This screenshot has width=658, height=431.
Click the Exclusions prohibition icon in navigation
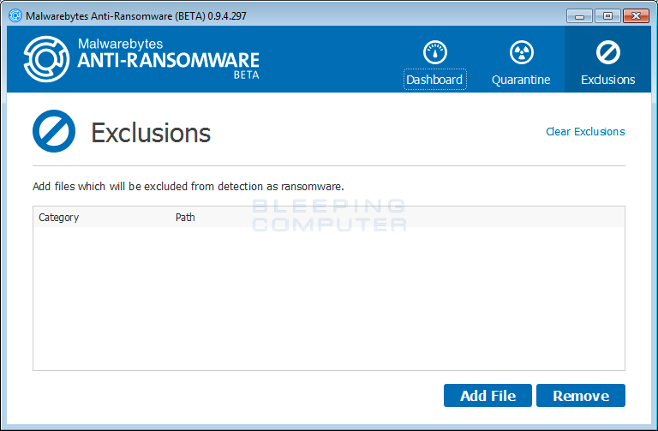click(x=607, y=52)
